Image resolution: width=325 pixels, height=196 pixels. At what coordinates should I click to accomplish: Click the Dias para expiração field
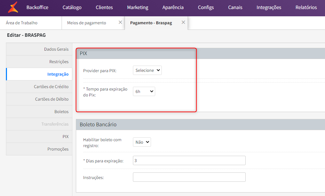(189, 161)
